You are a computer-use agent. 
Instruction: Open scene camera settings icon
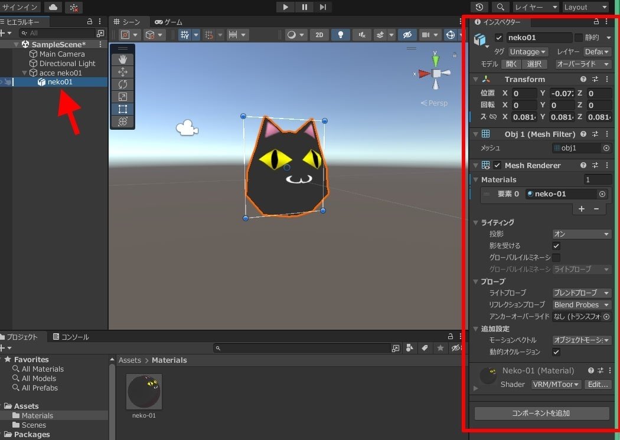(x=426, y=35)
